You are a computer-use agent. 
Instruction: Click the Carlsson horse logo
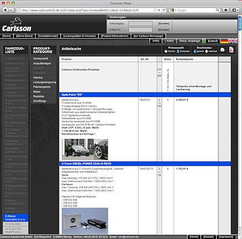pyautogui.click(x=16, y=25)
